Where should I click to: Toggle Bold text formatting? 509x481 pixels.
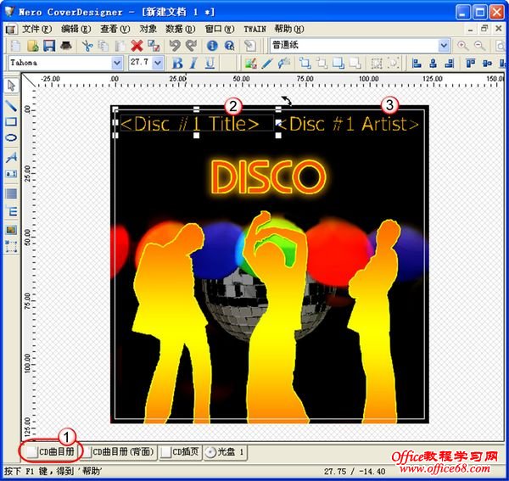coord(177,64)
